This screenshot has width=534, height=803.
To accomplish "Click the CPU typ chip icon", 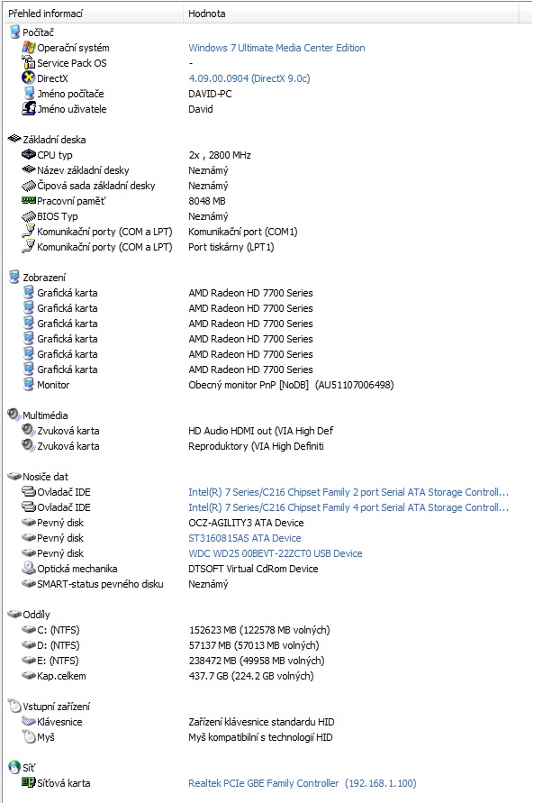I will tap(29, 154).
